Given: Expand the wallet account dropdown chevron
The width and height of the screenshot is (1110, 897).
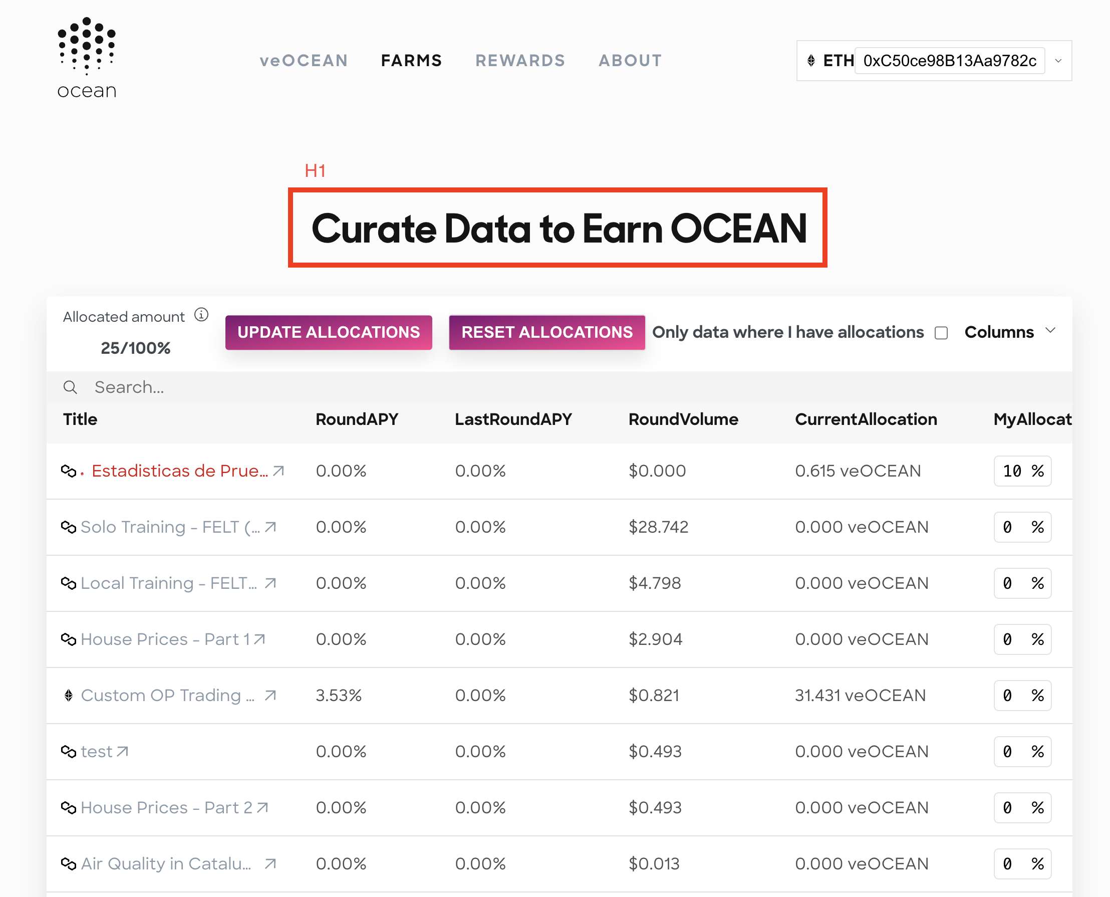Looking at the screenshot, I should point(1058,61).
